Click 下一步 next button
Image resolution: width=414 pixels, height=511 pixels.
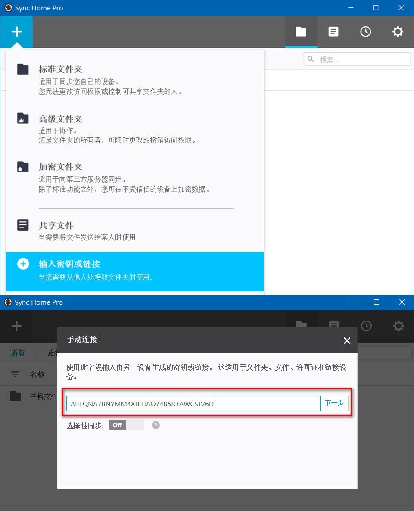pyautogui.click(x=334, y=403)
